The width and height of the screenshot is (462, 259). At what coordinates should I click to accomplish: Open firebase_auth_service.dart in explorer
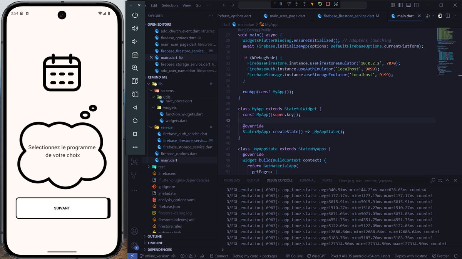tap(185, 134)
